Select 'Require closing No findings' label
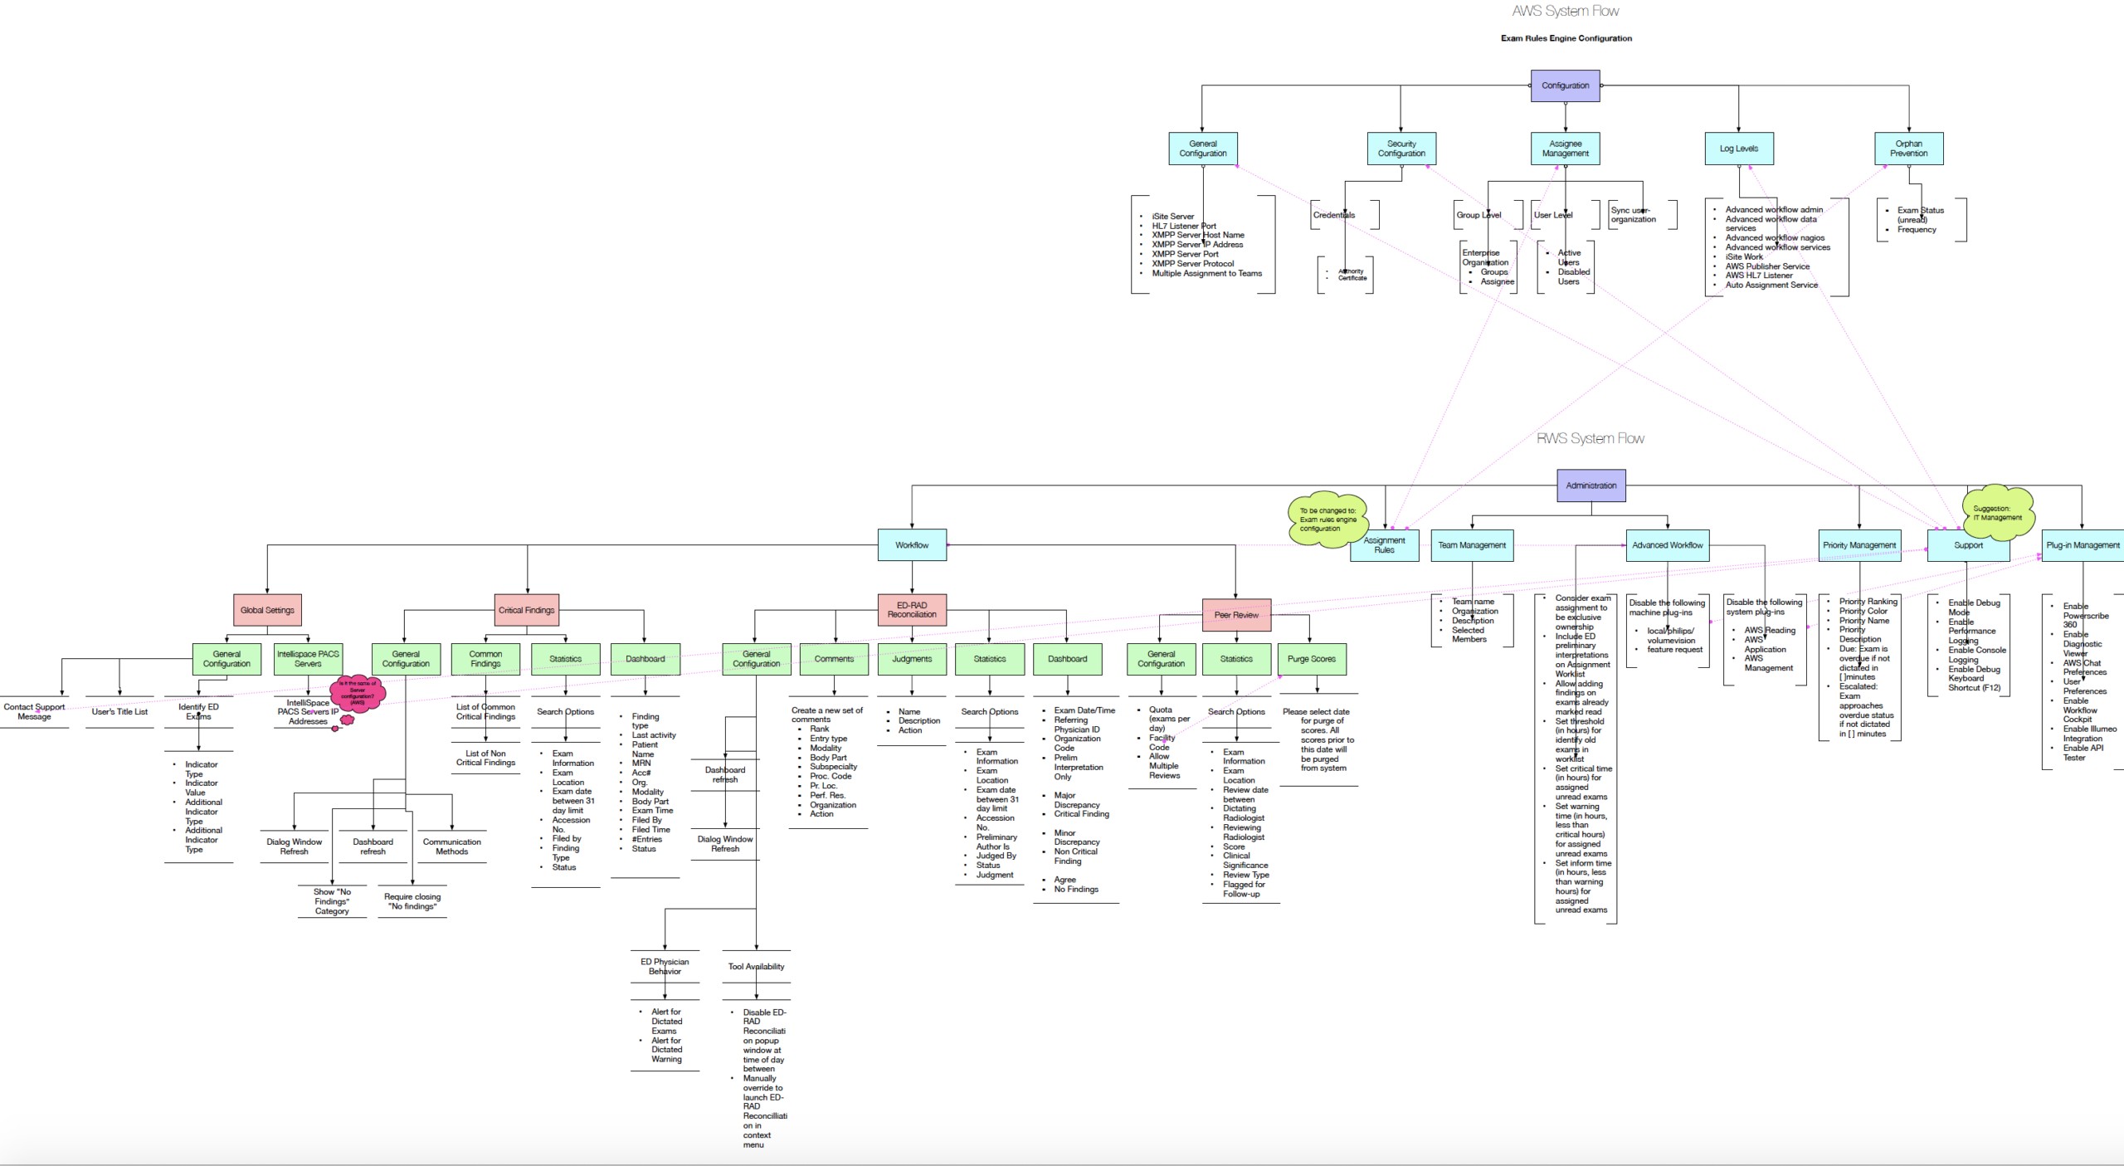 click(412, 901)
